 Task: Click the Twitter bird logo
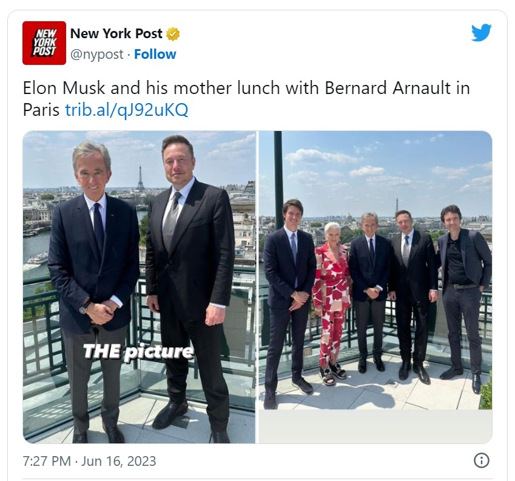click(481, 33)
